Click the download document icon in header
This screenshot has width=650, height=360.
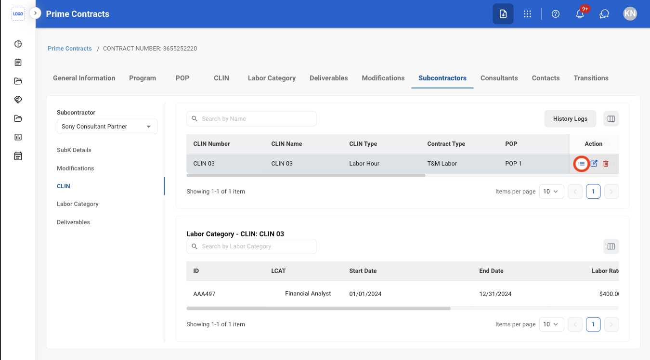click(x=503, y=14)
